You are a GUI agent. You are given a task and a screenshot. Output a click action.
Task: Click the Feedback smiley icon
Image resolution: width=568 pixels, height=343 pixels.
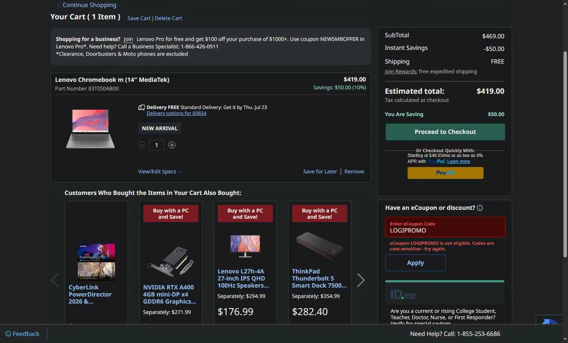(8, 334)
